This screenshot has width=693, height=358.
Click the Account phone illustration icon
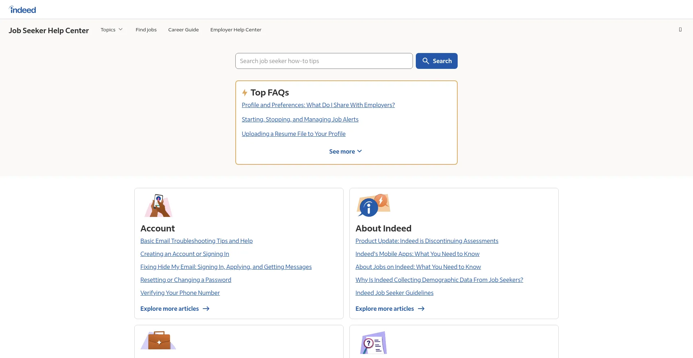[158, 205]
